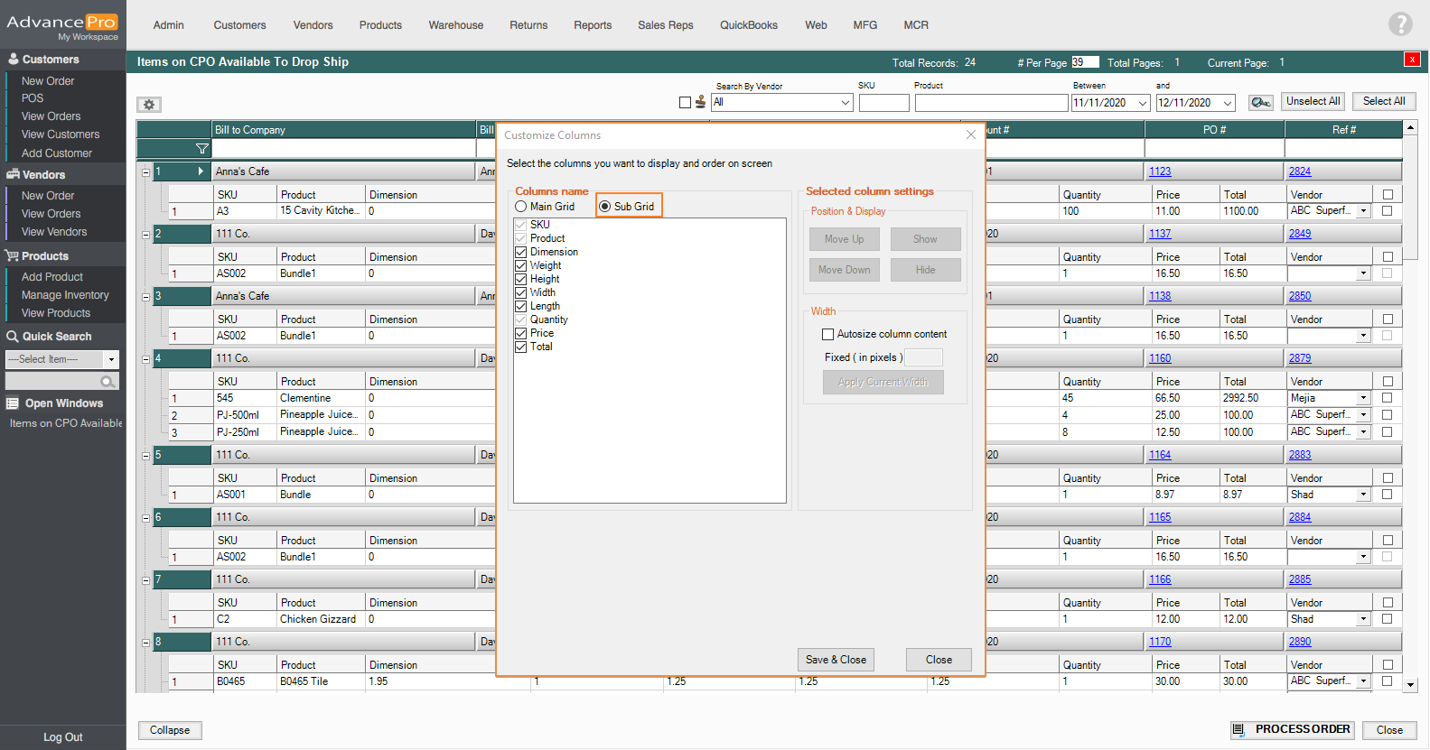This screenshot has height=750, width=1430.
Task: Open the QuickBooks menu
Action: pyautogui.click(x=748, y=25)
